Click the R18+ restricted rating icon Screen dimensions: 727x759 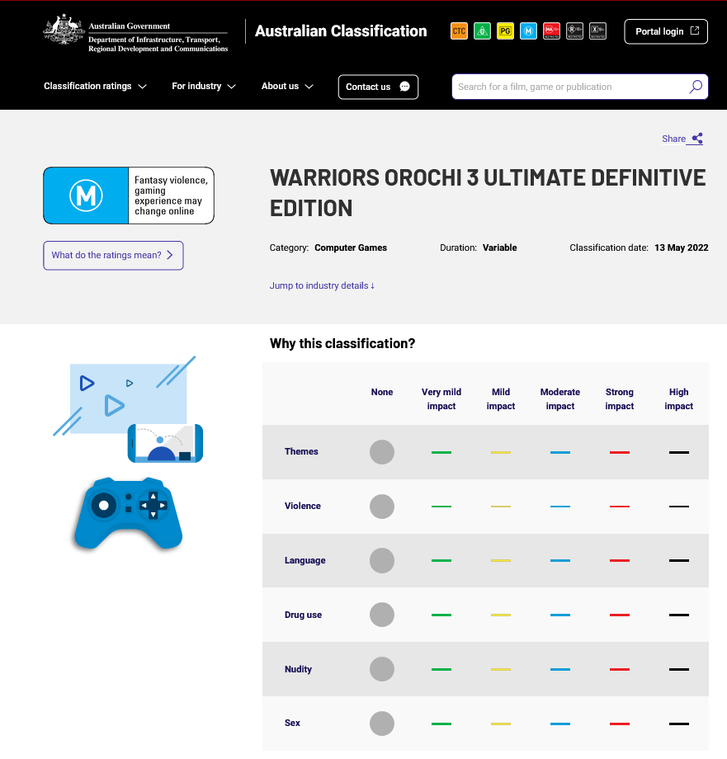click(574, 31)
